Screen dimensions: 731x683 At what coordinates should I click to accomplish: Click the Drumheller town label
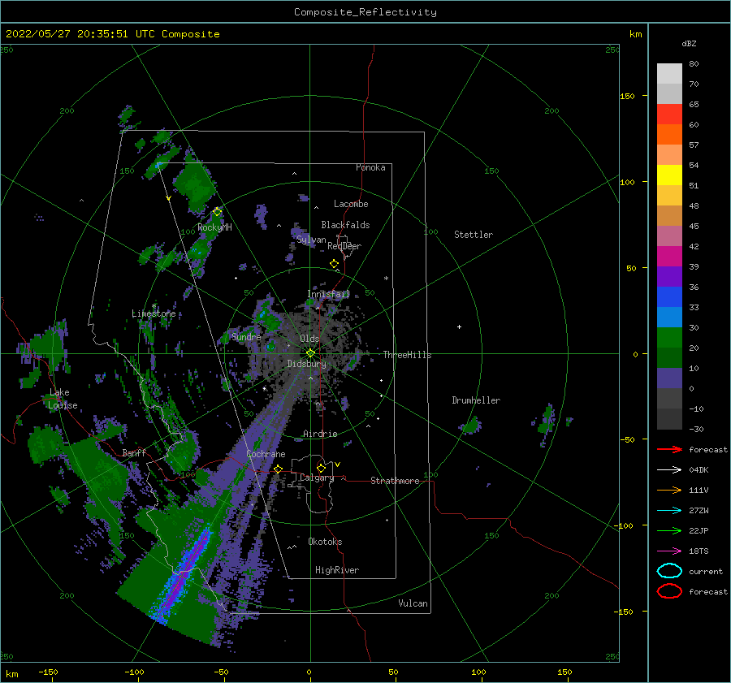click(476, 400)
